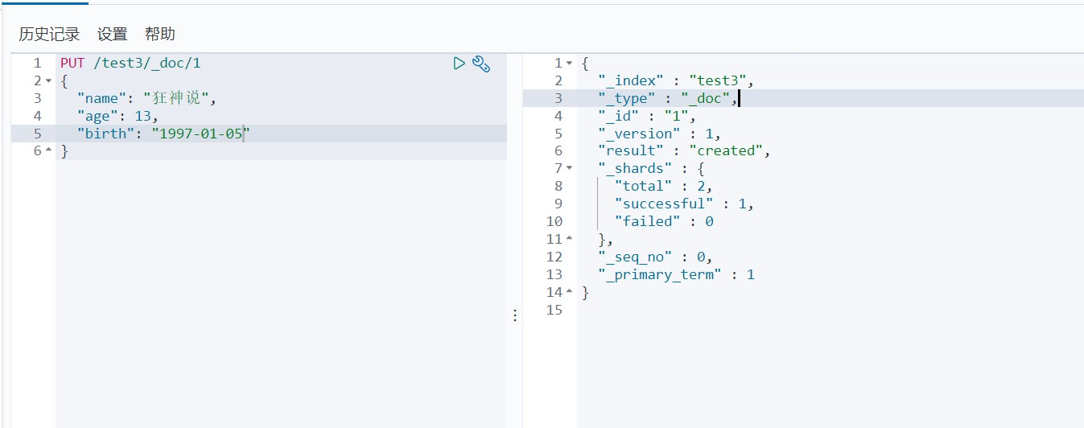
Task: Open the 历史记录 history tab
Action: pos(49,34)
